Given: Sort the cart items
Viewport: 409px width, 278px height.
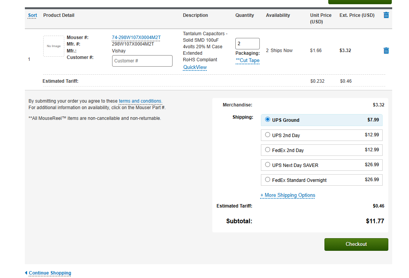Looking at the screenshot, I should [x=33, y=15].
